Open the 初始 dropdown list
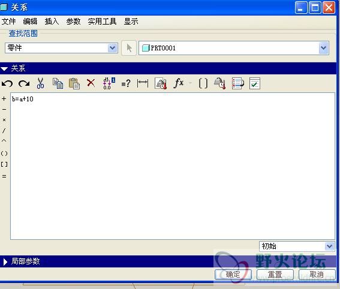The height and width of the screenshot is (289, 340). pyautogui.click(x=297, y=246)
